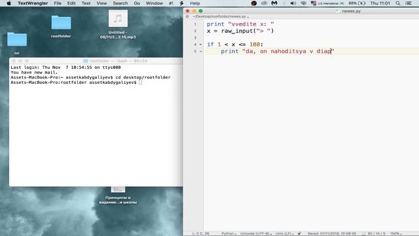Click the newex.py document proxy icon
The height and width of the screenshot is (236, 419).
click(338, 11)
